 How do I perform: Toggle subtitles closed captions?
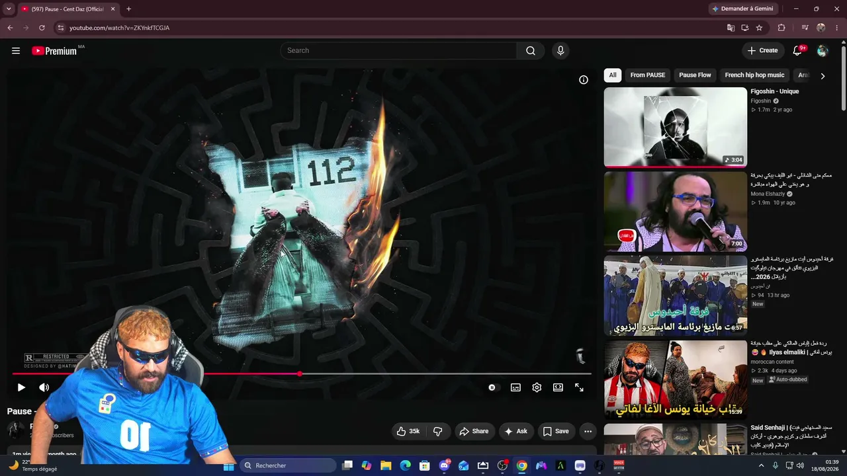coord(515,387)
